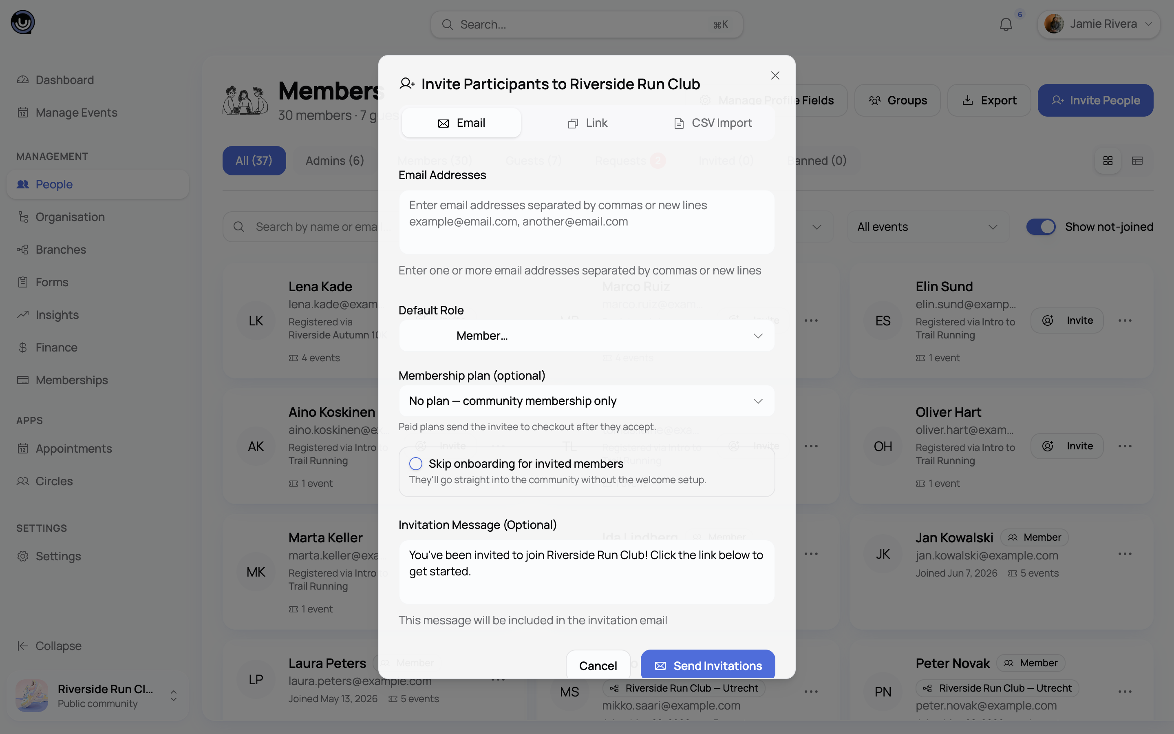Click Peter Novak's Riverside Run Club — Utrecht tag

997,688
